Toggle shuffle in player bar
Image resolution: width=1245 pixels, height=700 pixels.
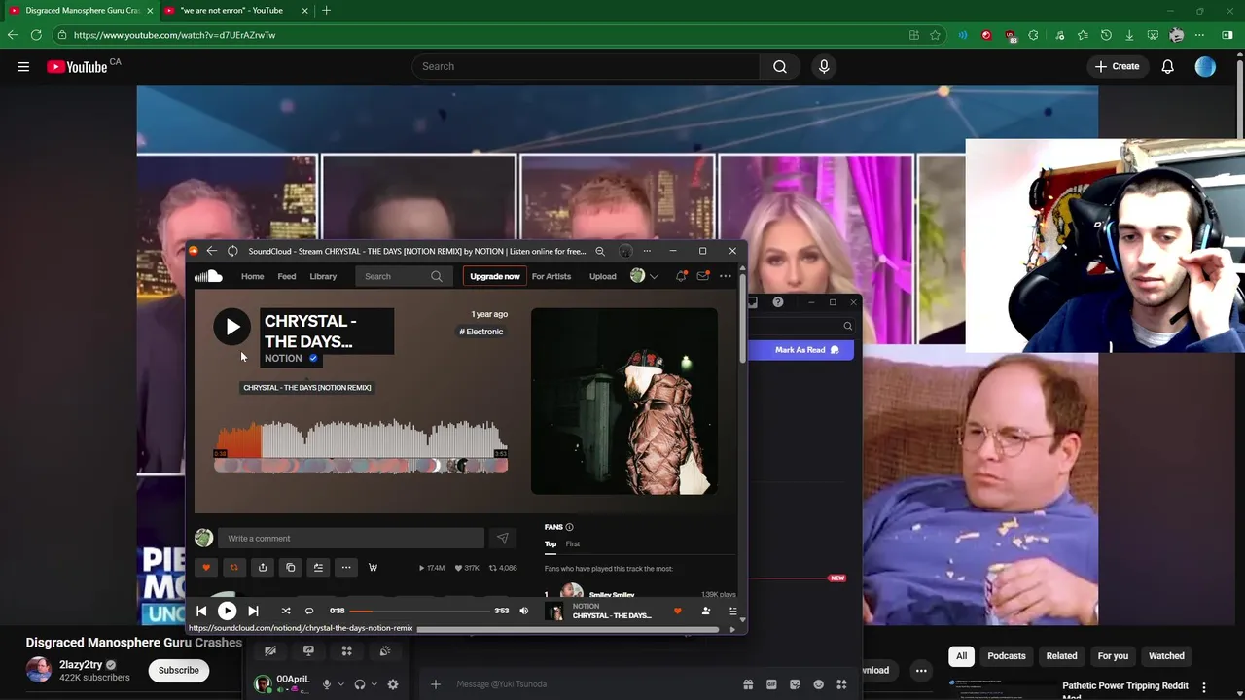point(286,611)
